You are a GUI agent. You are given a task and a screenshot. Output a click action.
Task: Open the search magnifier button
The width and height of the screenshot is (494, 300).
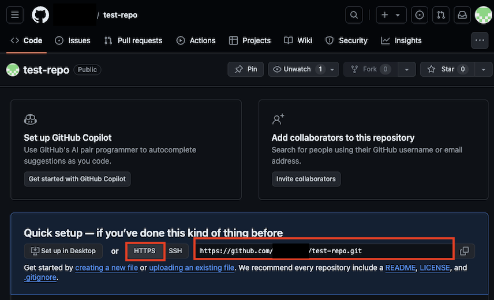354,15
